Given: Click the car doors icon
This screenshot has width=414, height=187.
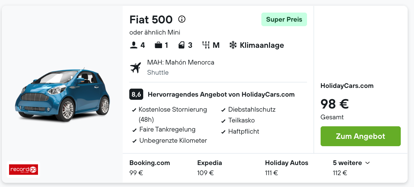Looking at the screenshot, I should point(182,45).
